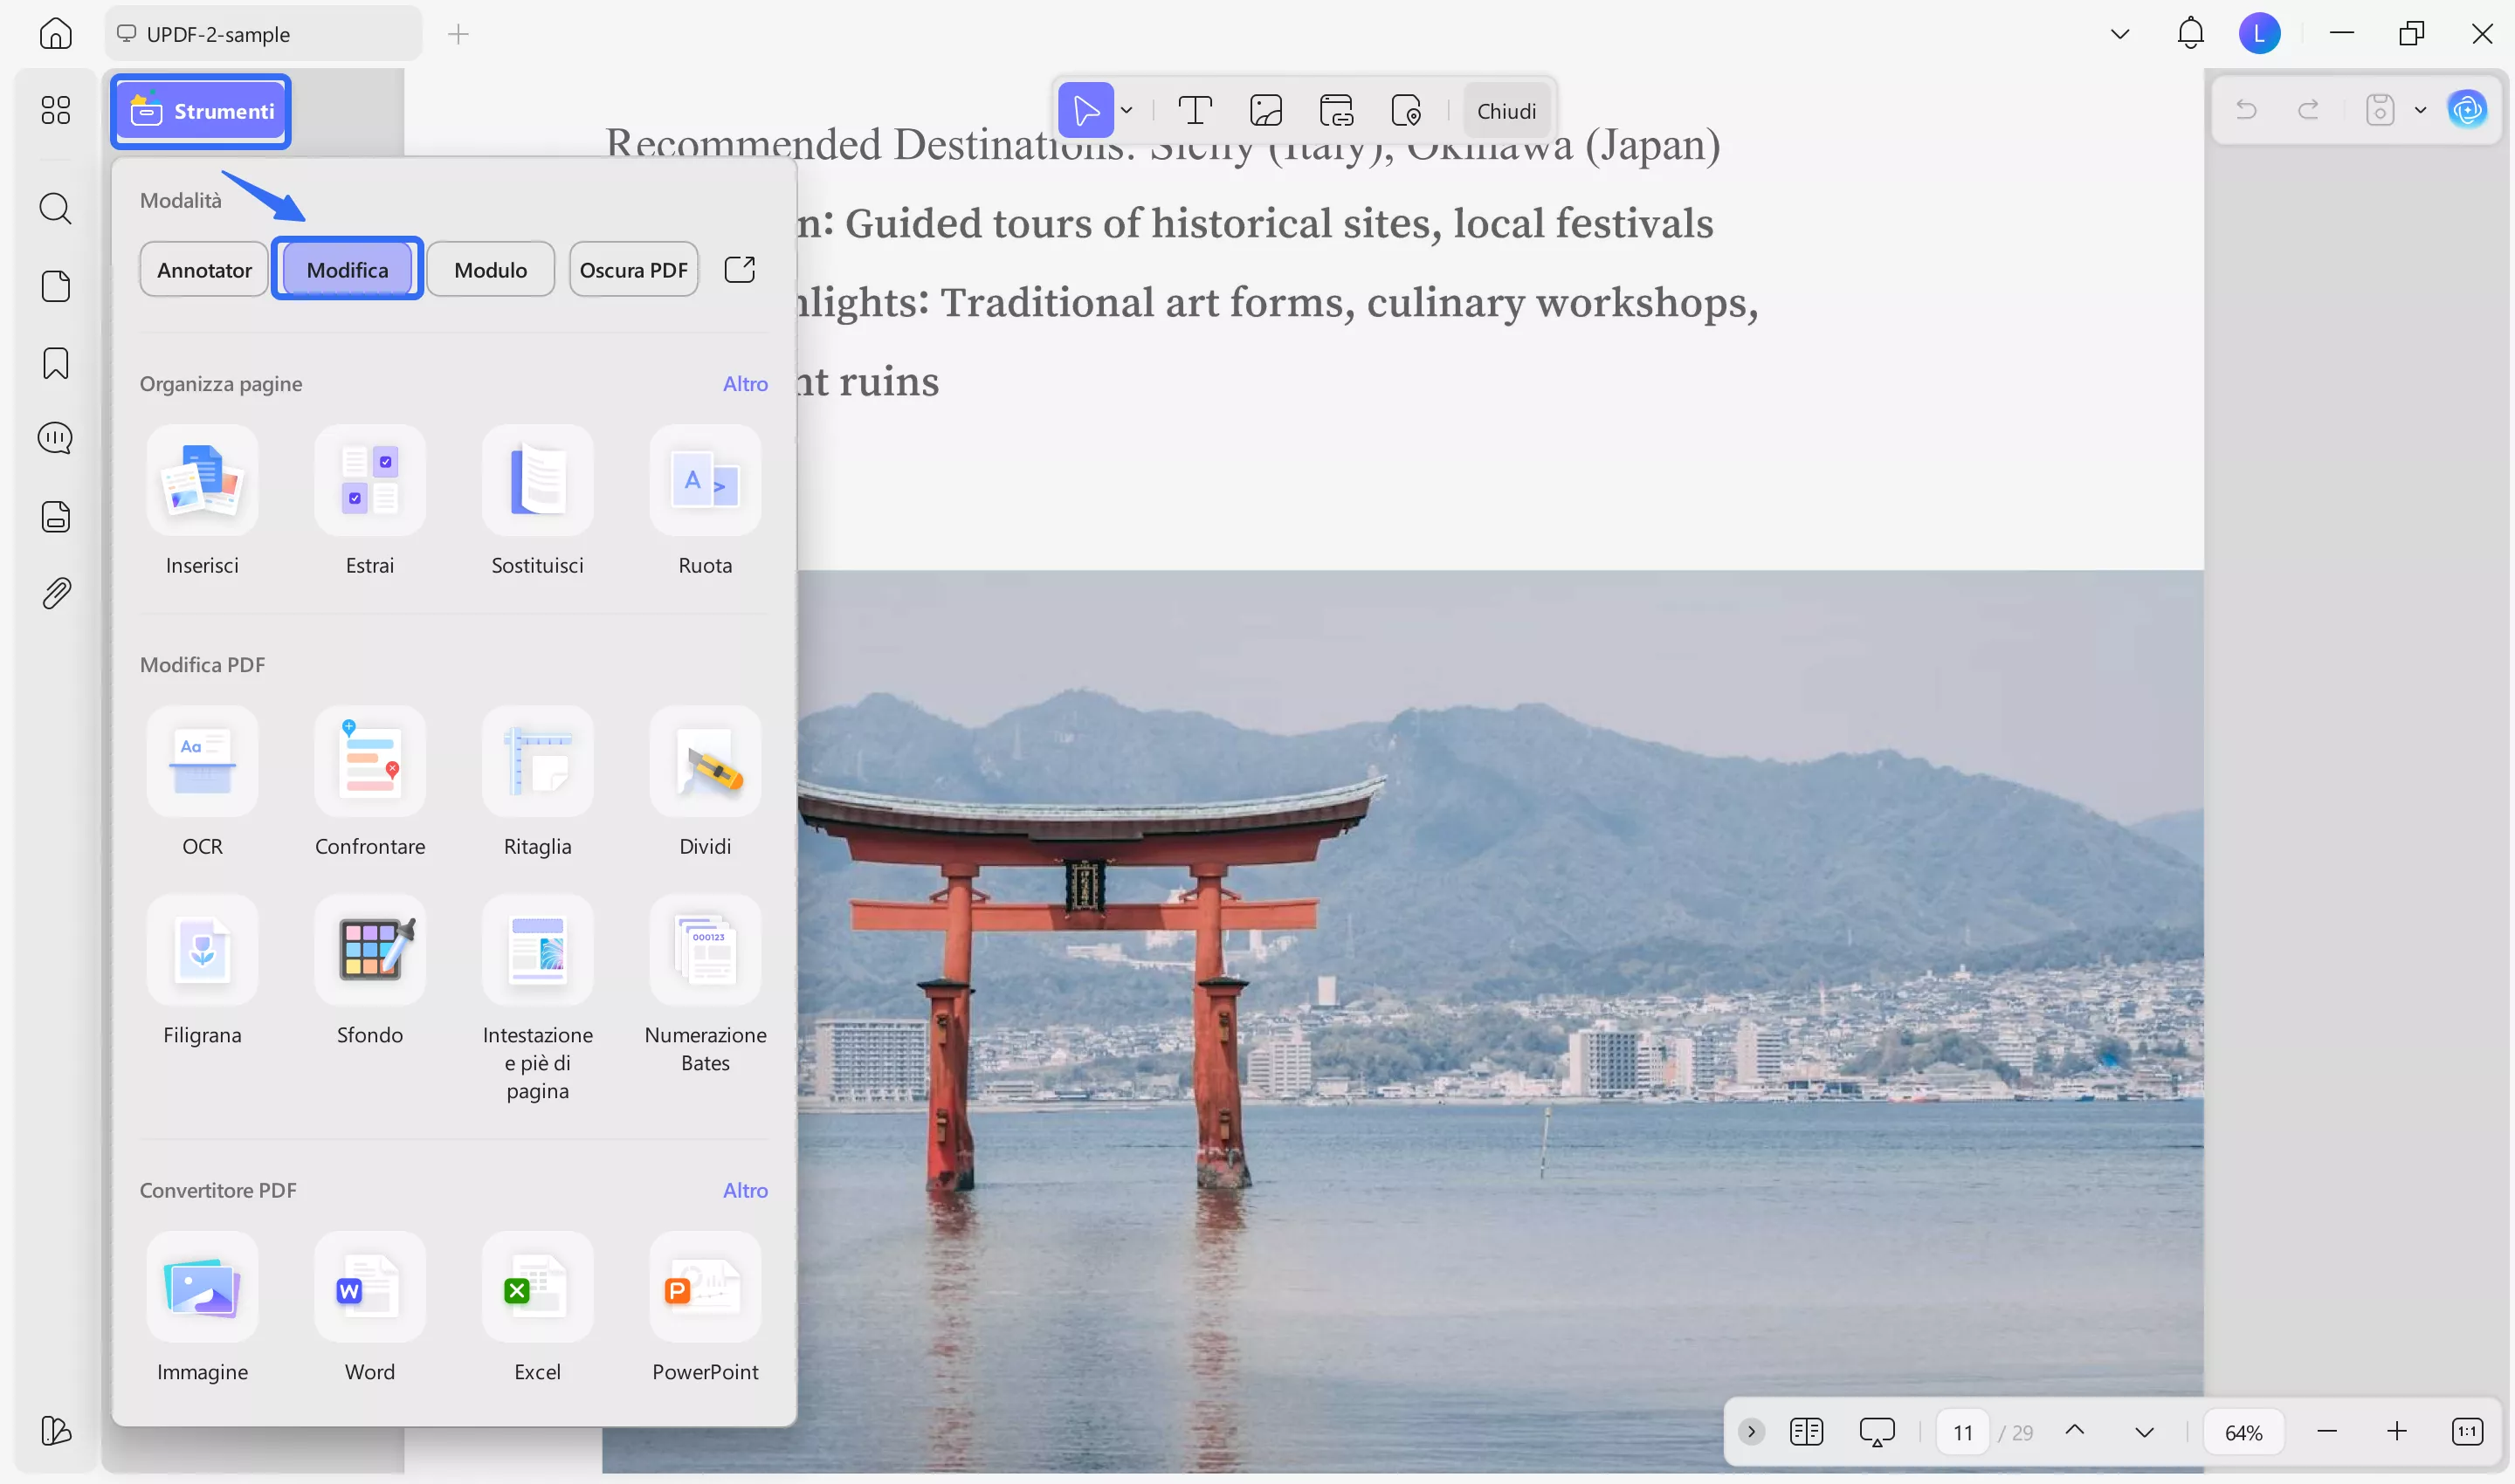Viewport: 2515px width, 1484px height.
Task: Click the page number field showing 11
Action: [x=1963, y=1431]
